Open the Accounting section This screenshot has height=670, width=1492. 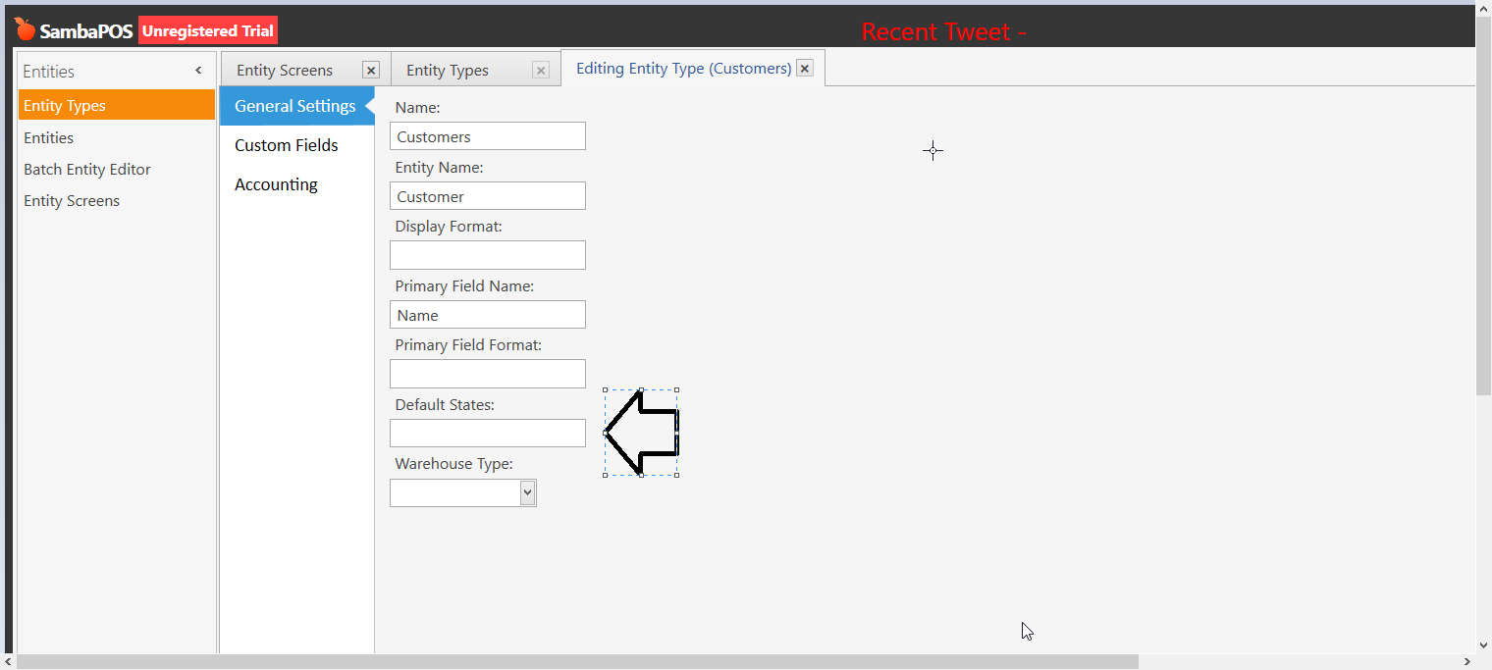[x=296, y=184]
